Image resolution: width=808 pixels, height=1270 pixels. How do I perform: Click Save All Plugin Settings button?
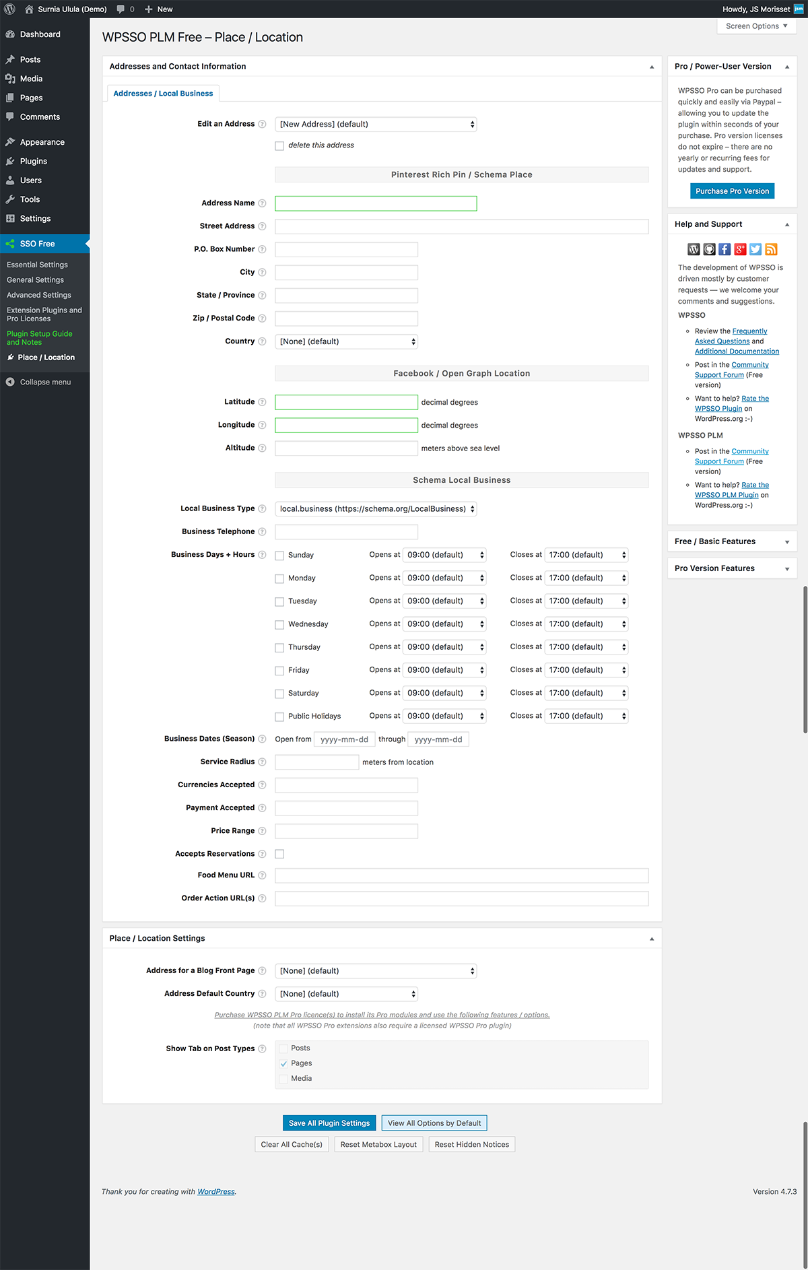point(329,1123)
